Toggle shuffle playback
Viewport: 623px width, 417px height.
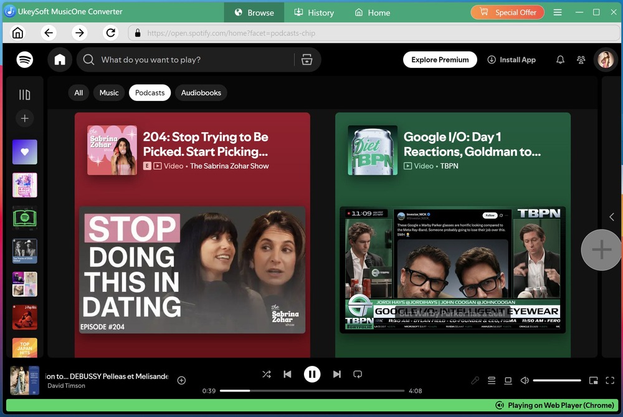(x=267, y=374)
